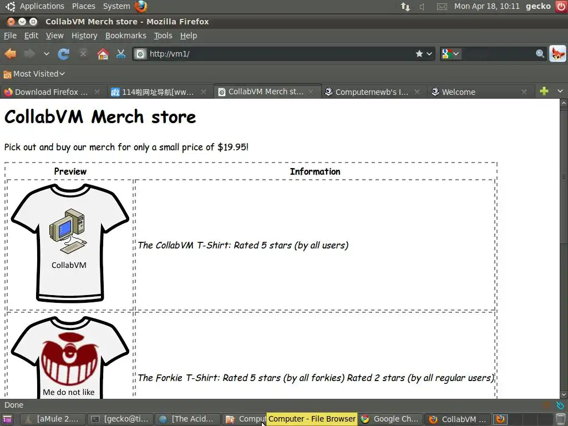Viewport: 568px width, 426px height.
Task: Close the Welcome tab
Action: click(x=524, y=92)
